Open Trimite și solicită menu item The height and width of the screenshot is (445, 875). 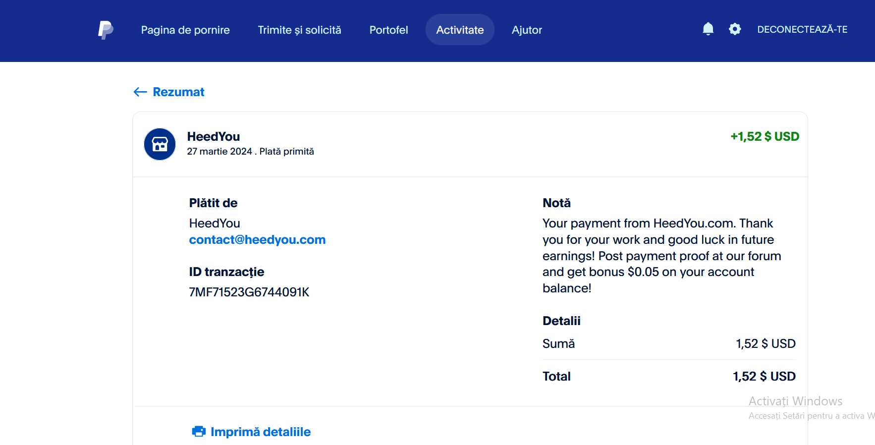[x=299, y=30]
